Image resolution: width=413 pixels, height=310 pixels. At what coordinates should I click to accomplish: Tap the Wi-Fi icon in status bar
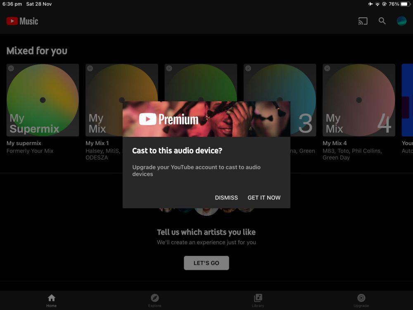click(x=377, y=4)
